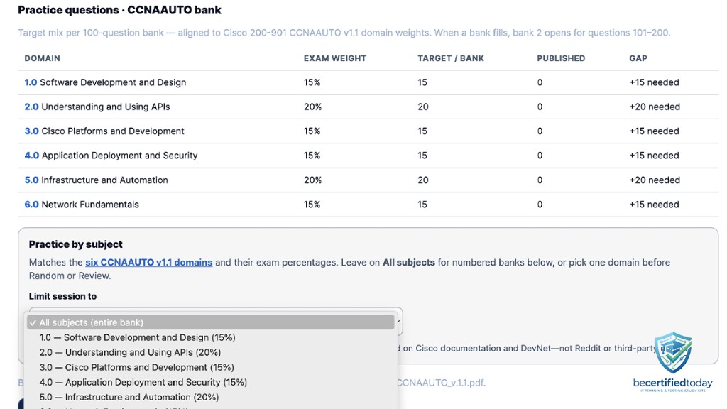Select '5.0 — Infrastructure and Automation (20%)' option
This screenshot has height=409, width=727.
coord(210,397)
